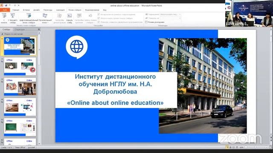Start Slide Show from status bar
This screenshot has width=273, height=153.
(237, 147)
